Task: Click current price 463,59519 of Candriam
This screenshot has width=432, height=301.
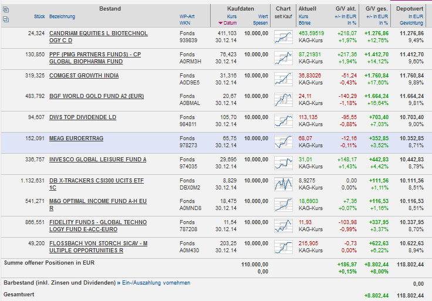Action: click(x=311, y=33)
